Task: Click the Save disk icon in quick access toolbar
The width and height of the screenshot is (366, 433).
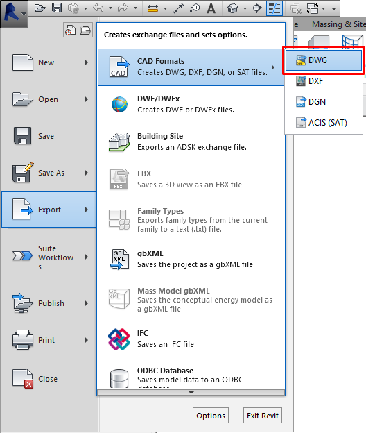Action: coord(57,8)
